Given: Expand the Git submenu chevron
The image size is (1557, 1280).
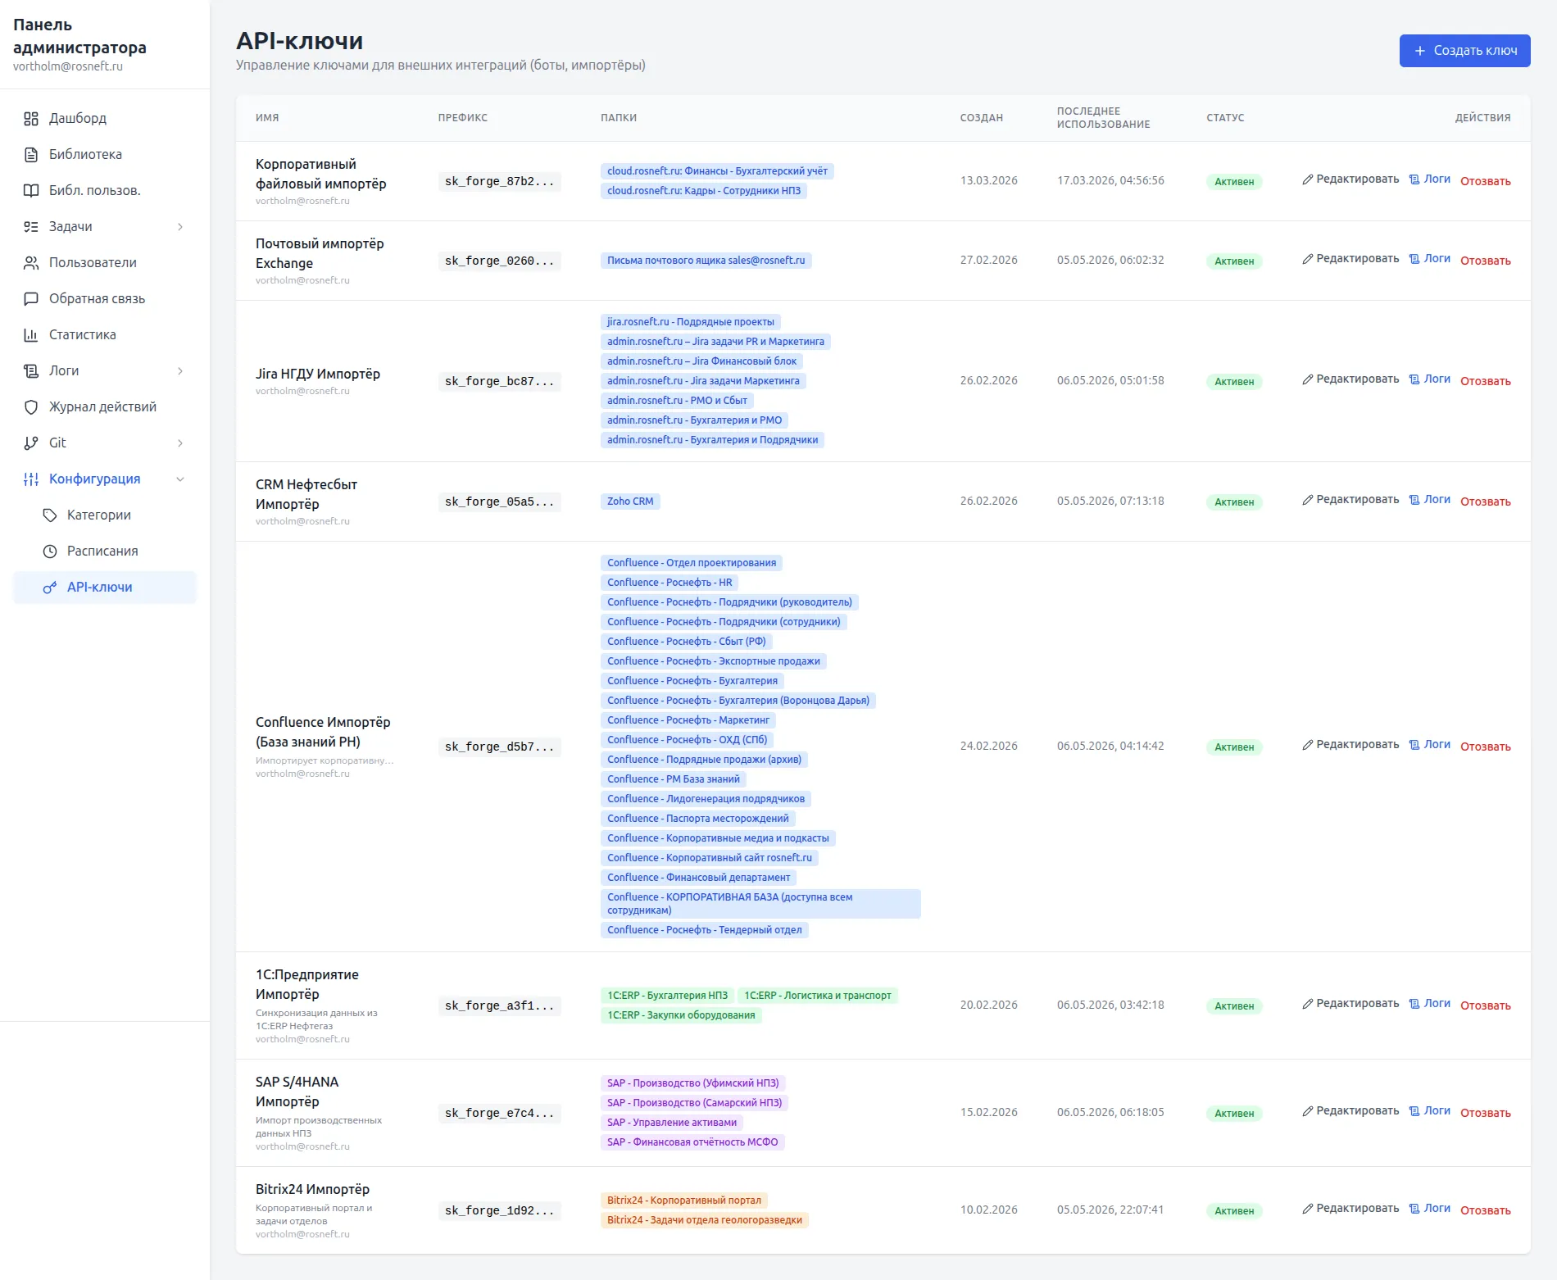Looking at the screenshot, I should pos(180,443).
